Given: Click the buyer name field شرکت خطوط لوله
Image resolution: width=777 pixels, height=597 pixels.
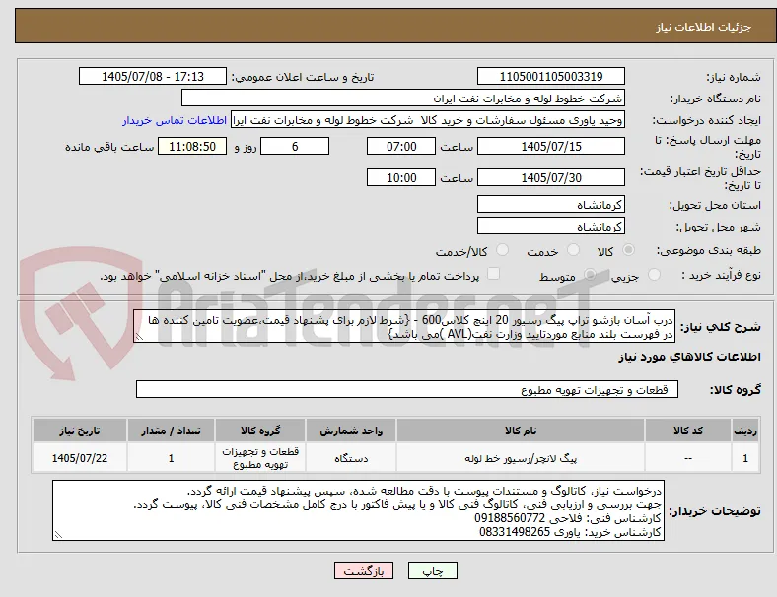Looking at the screenshot, I should click(x=403, y=98).
